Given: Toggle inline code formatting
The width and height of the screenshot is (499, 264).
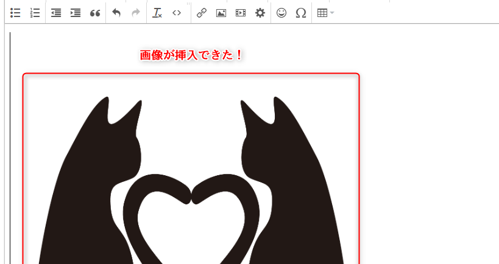Looking at the screenshot, I should (x=177, y=13).
